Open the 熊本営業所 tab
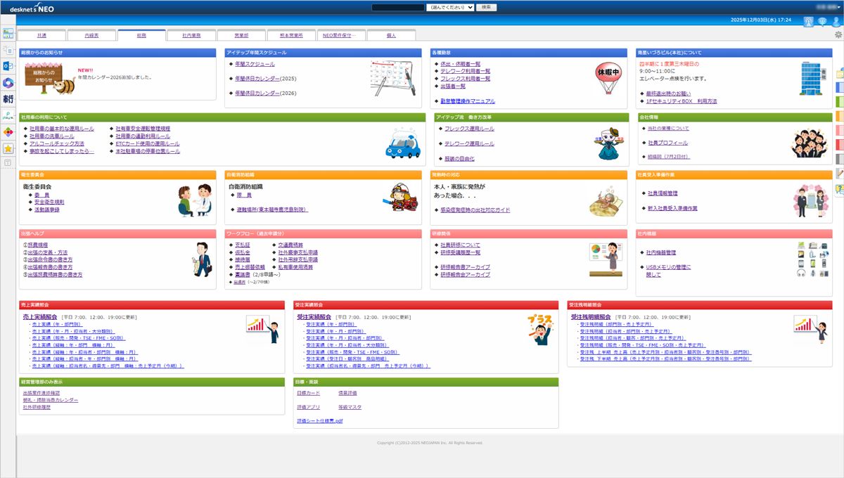844x478 pixels. (291, 35)
